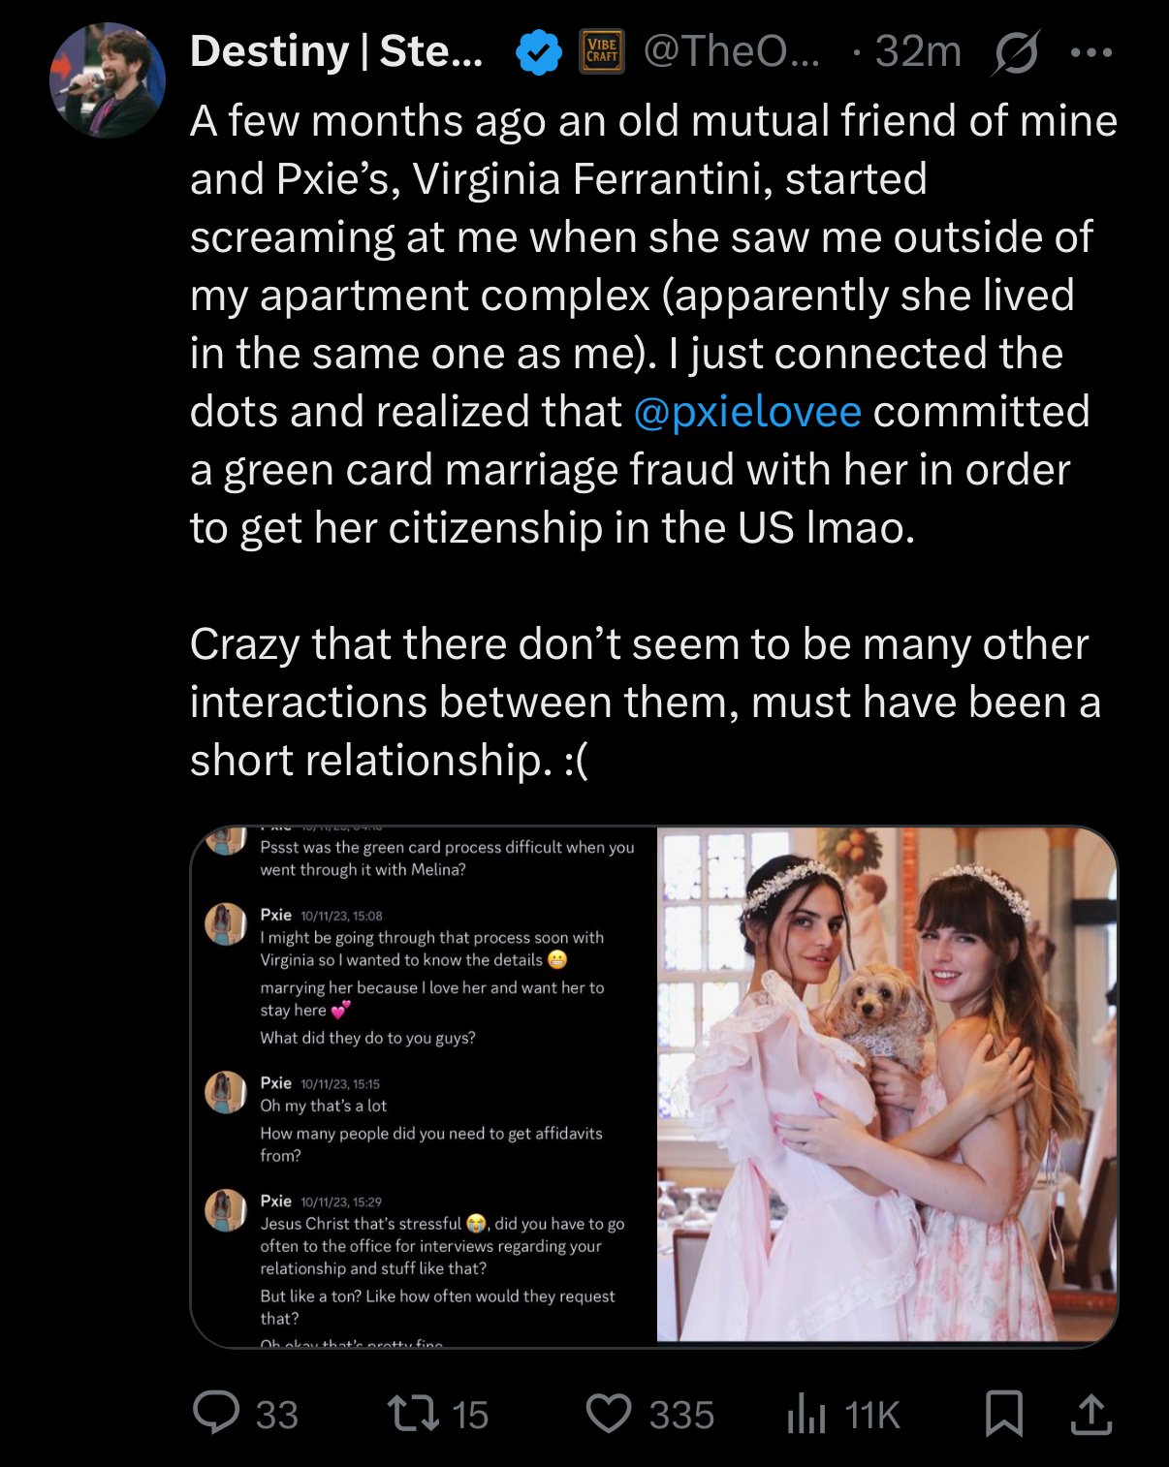The width and height of the screenshot is (1169, 1467).
Task: Open the three-dot more options menu
Action: click(x=1091, y=52)
